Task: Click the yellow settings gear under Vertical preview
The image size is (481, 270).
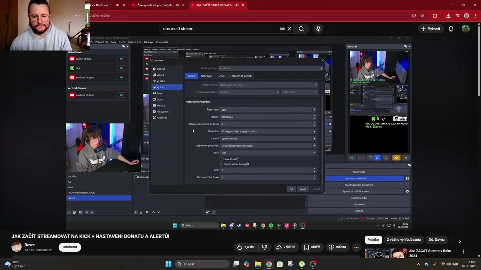Action: (x=396, y=158)
